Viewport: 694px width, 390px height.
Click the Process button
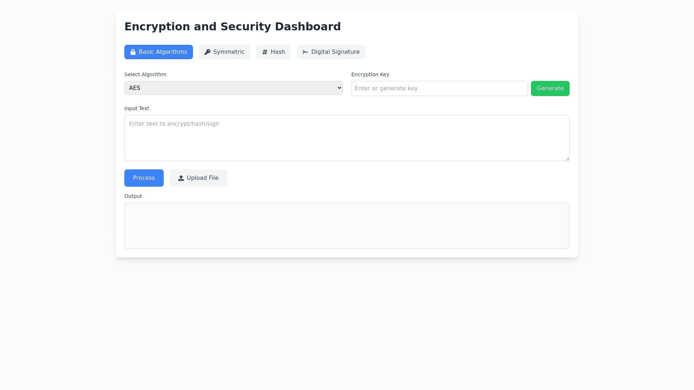(144, 178)
